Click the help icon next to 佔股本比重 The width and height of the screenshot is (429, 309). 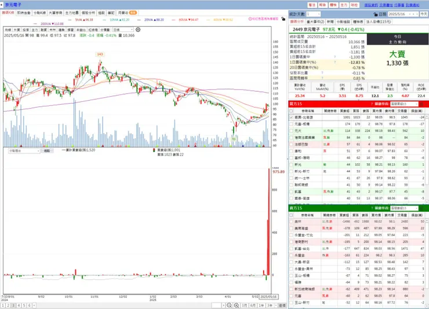[322, 73]
